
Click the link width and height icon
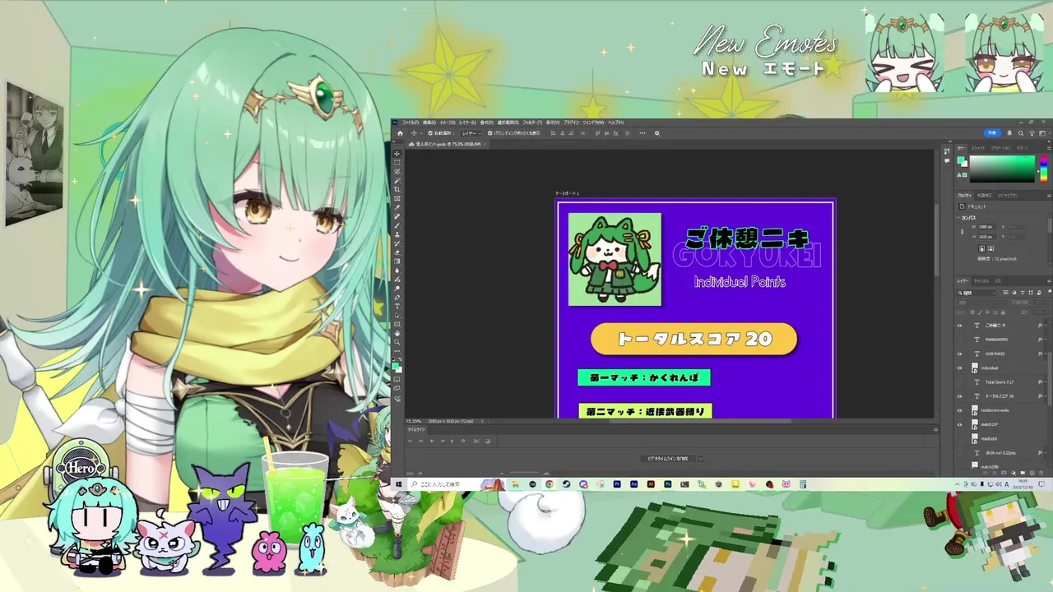pyautogui.click(x=962, y=232)
